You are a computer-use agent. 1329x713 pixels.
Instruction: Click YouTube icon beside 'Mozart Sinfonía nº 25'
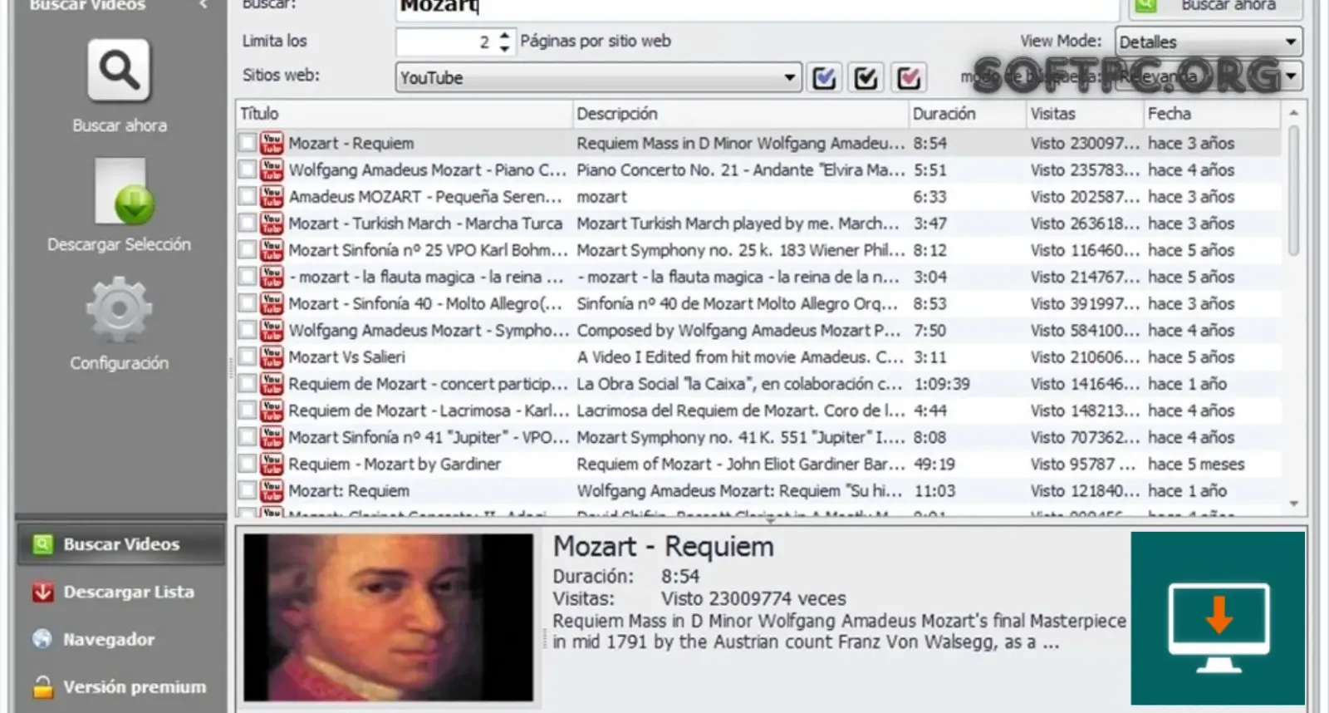point(272,249)
